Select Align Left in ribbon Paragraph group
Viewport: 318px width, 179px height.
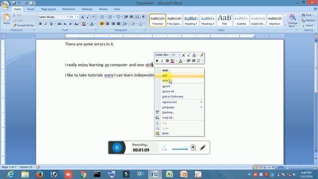tap(102, 24)
